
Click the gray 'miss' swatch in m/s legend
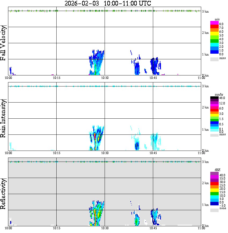click(214, 59)
